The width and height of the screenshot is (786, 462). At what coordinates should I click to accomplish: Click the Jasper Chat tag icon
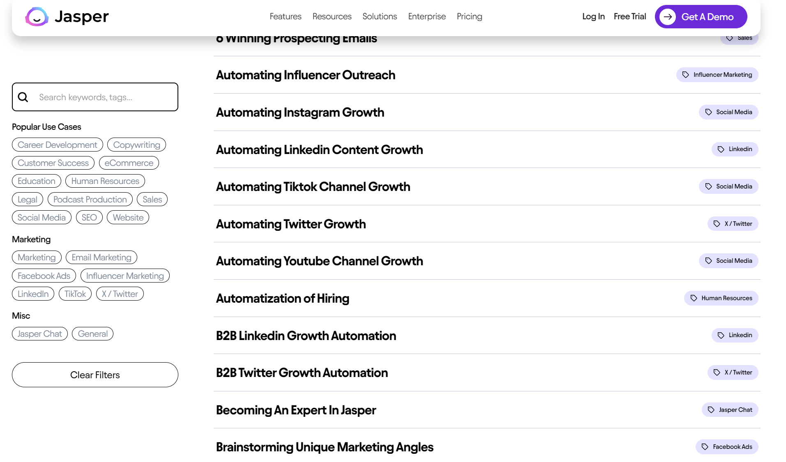pyautogui.click(x=711, y=410)
